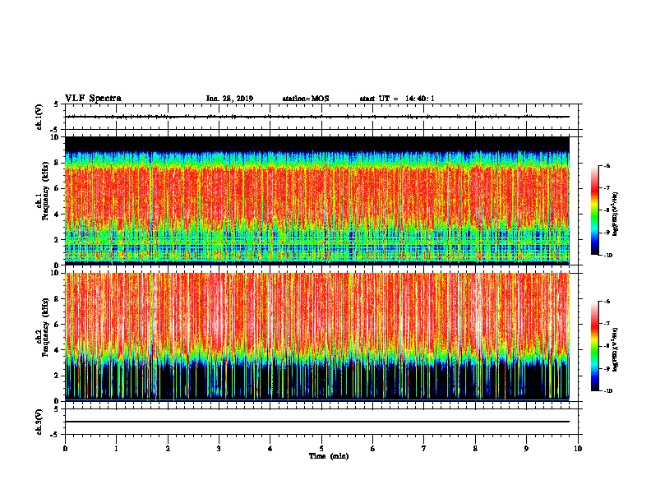Click time axis tick label "10"
This screenshot has height=503, width=651.
coord(578,449)
